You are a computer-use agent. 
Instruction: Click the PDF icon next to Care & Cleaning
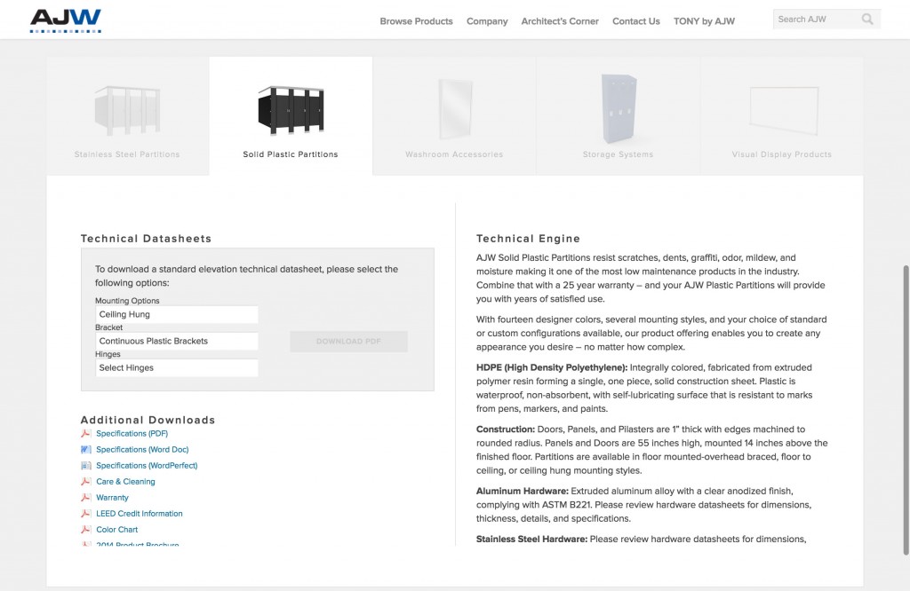coord(85,482)
